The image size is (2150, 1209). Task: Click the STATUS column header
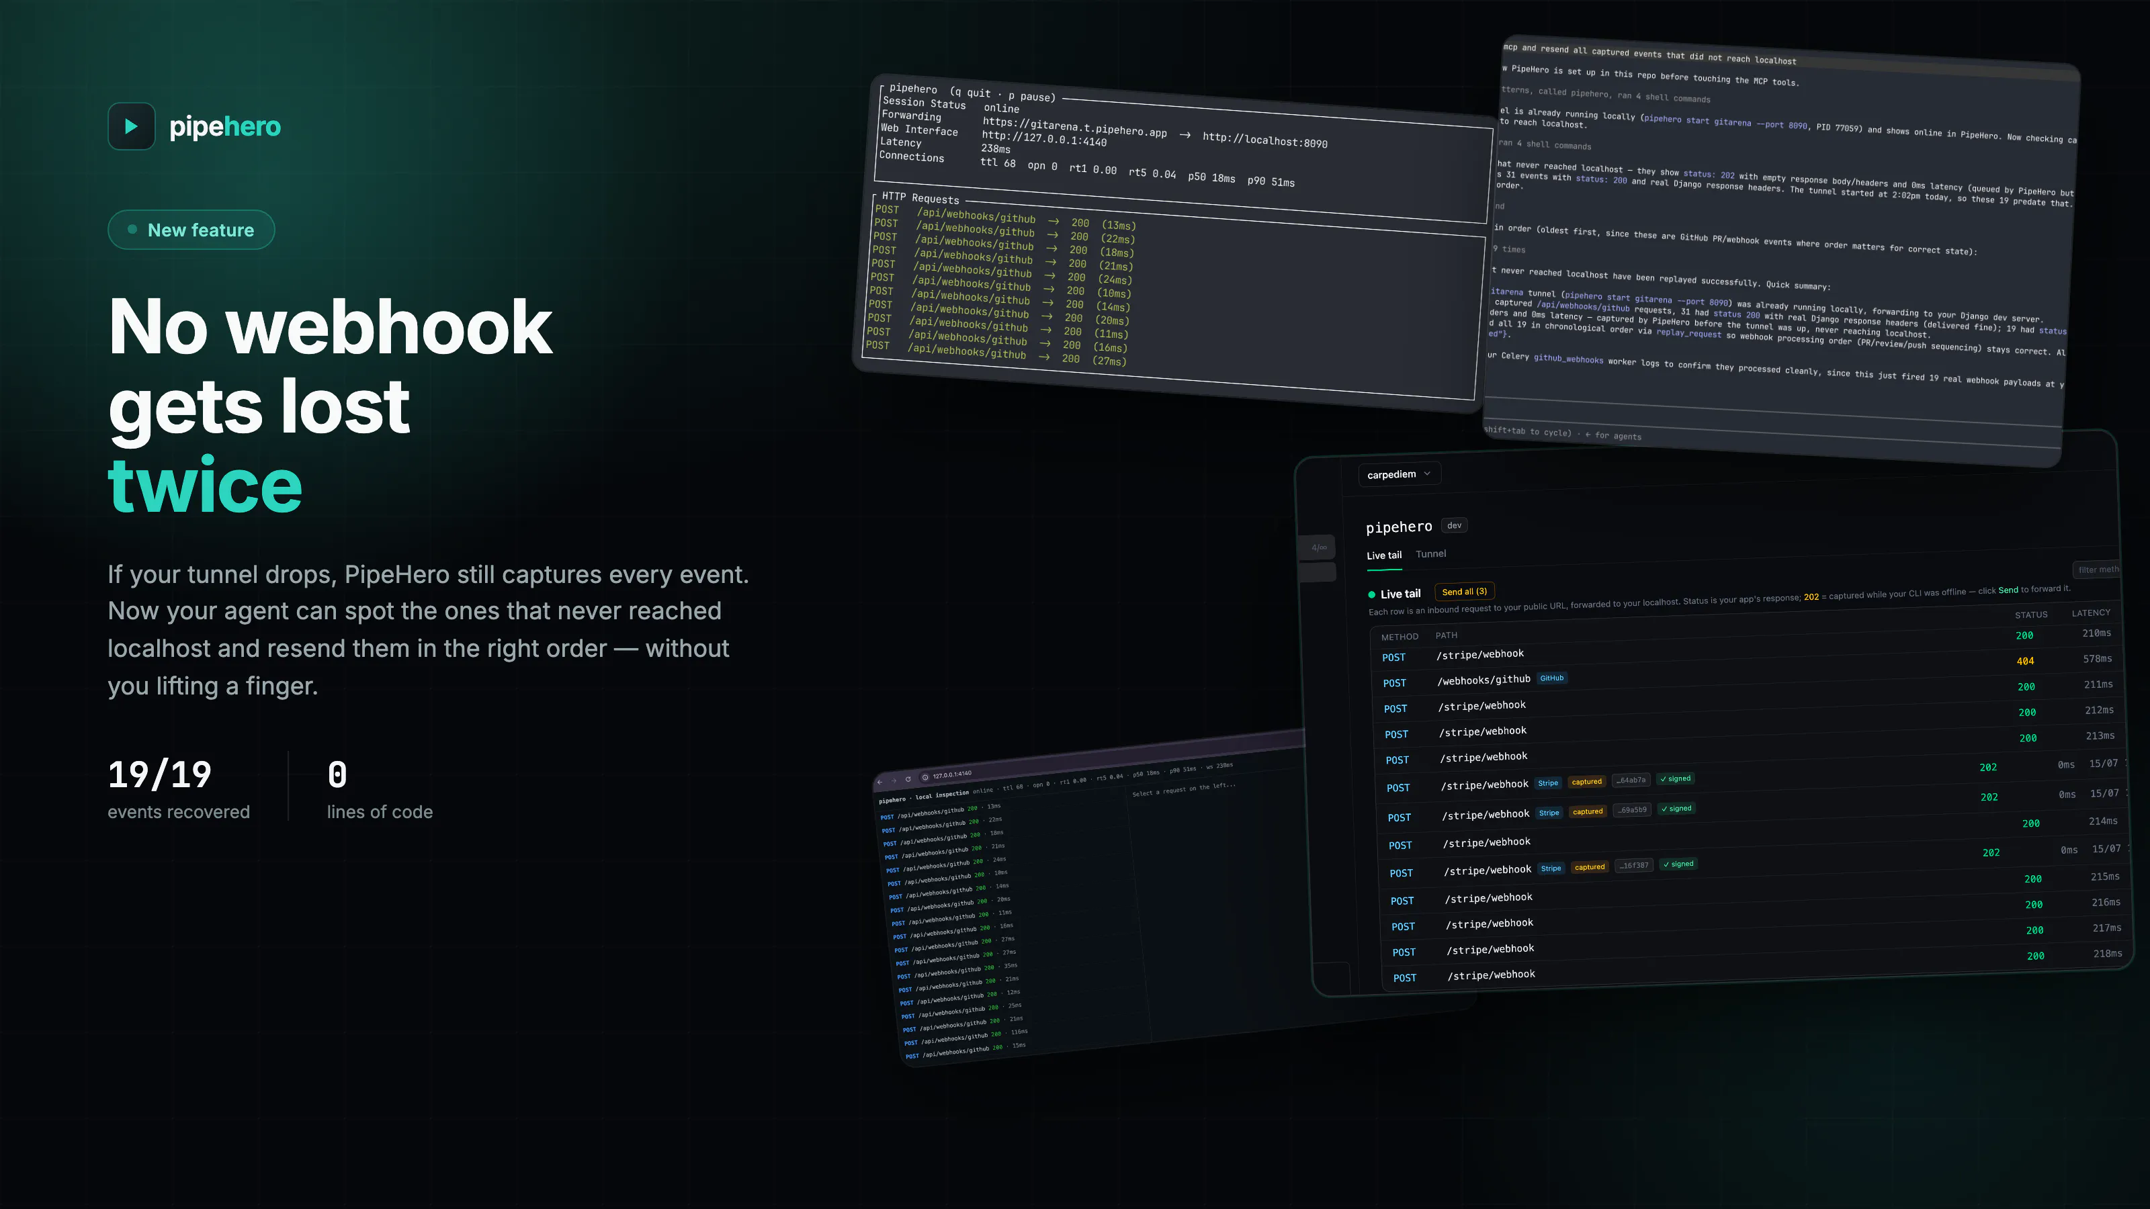(2030, 615)
